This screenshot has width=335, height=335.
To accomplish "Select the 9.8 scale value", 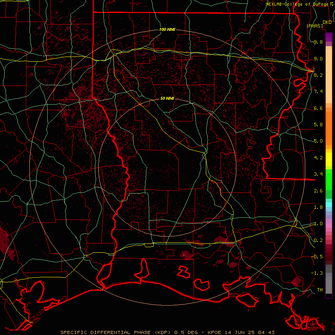I will coord(318,42).
